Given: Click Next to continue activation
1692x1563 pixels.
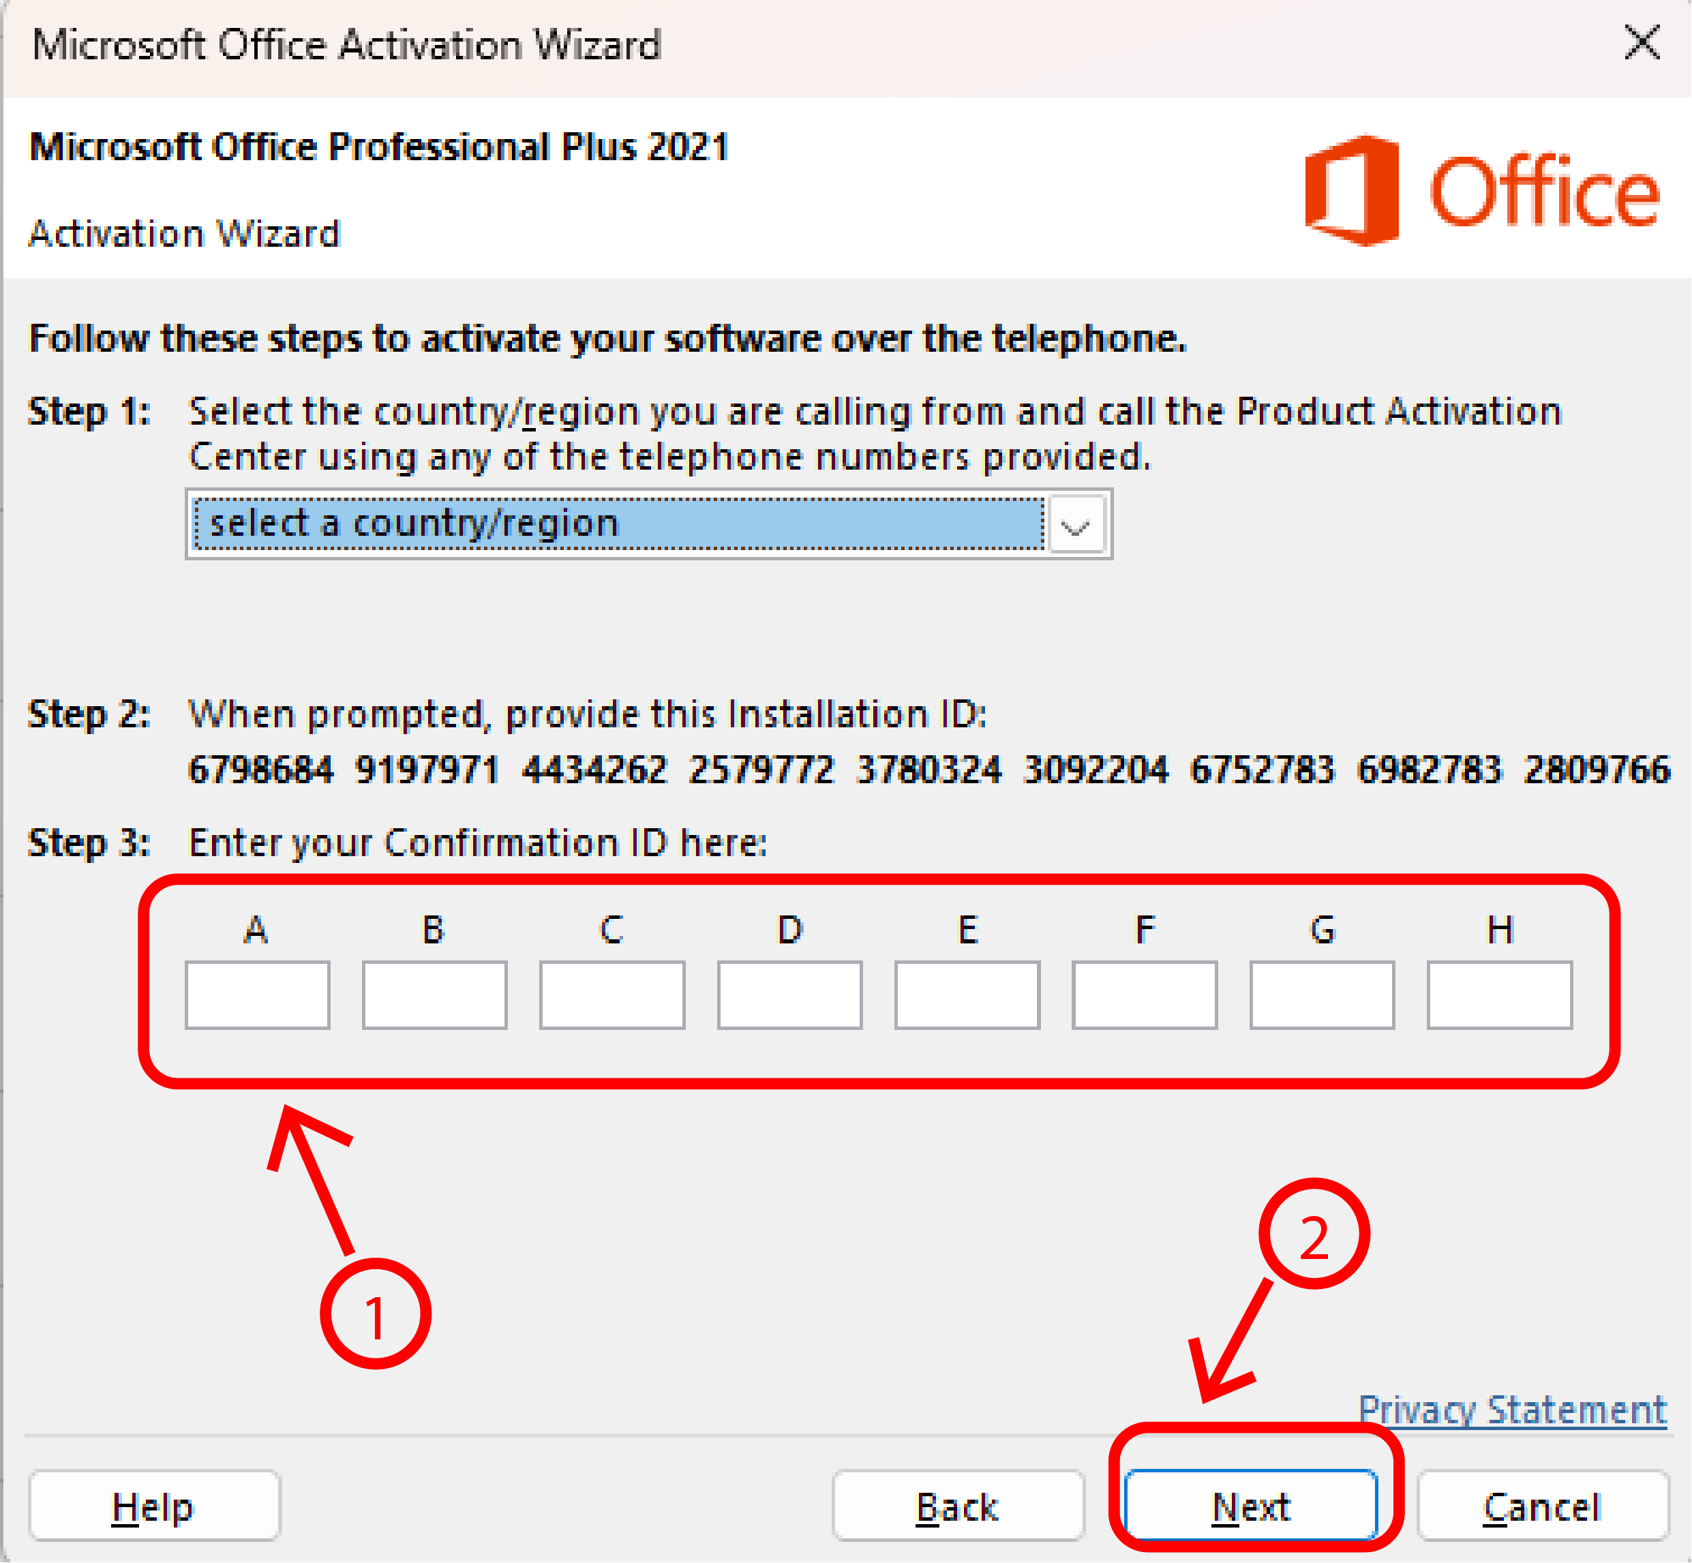Looking at the screenshot, I should point(1251,1506).
